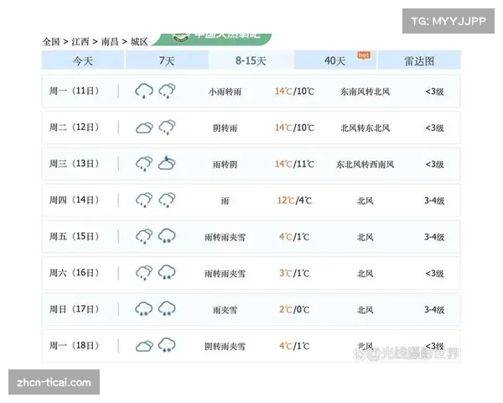Select the 周三（13日）date label
Image resolution: width=503 pixels, height=403 pixels.
74,164
